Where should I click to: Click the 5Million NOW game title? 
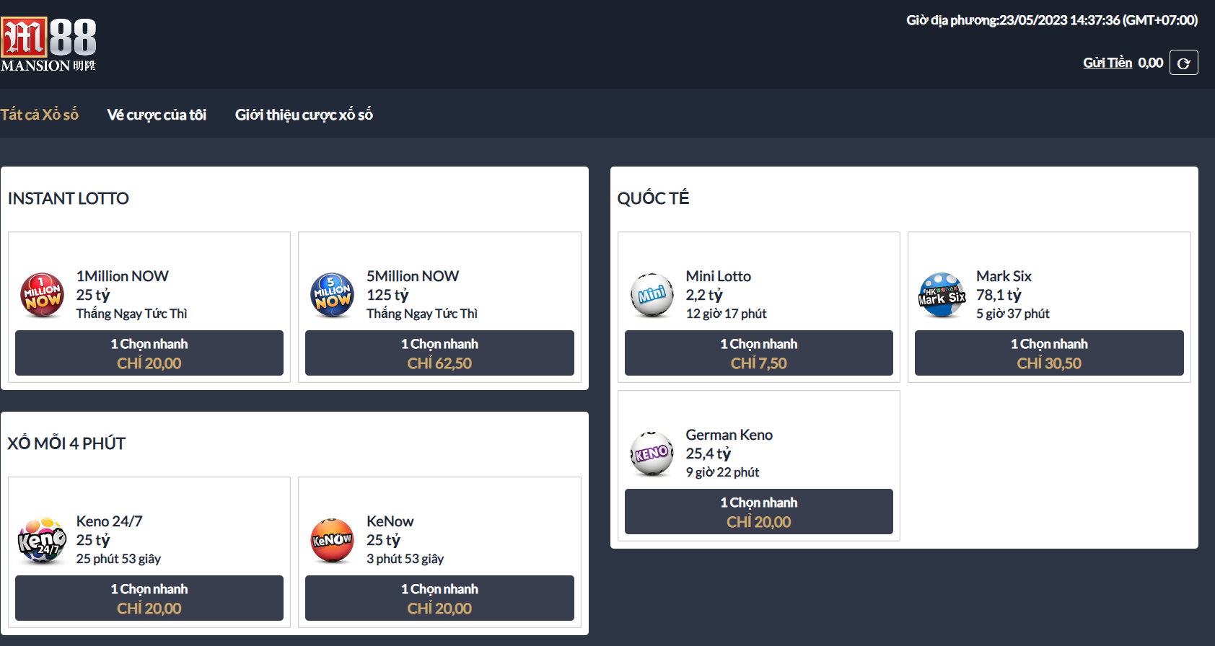pos(413,276)
